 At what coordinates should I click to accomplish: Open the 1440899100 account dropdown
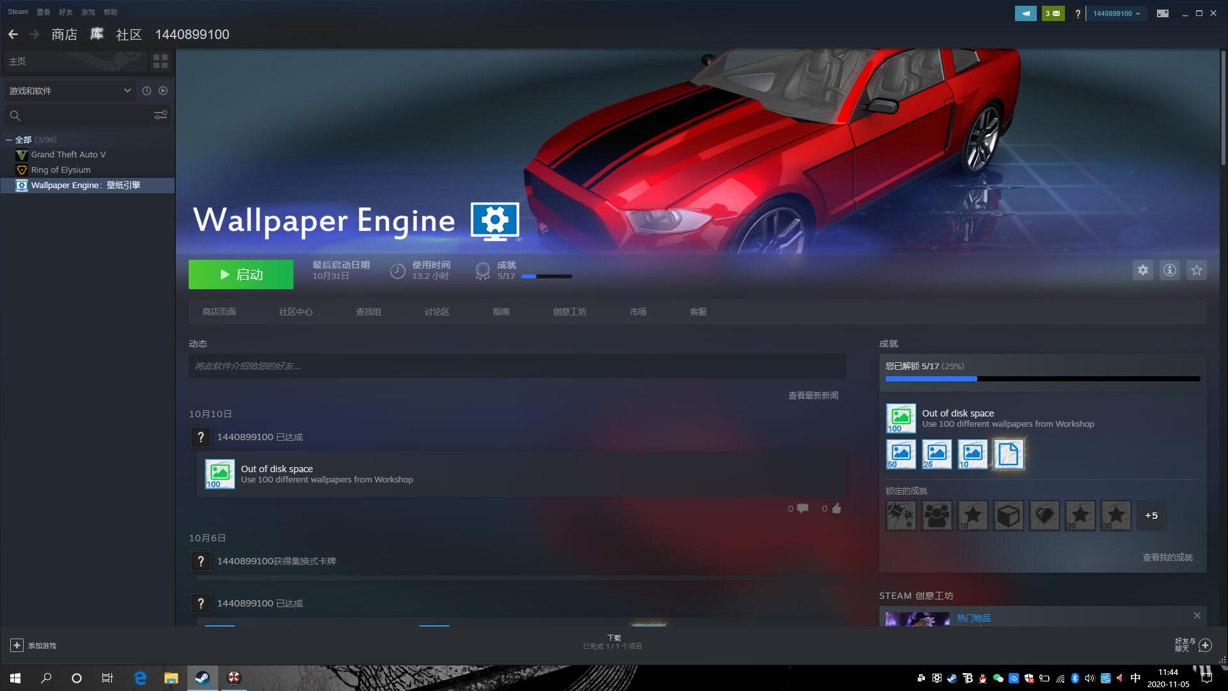[x=1117, y=13]
